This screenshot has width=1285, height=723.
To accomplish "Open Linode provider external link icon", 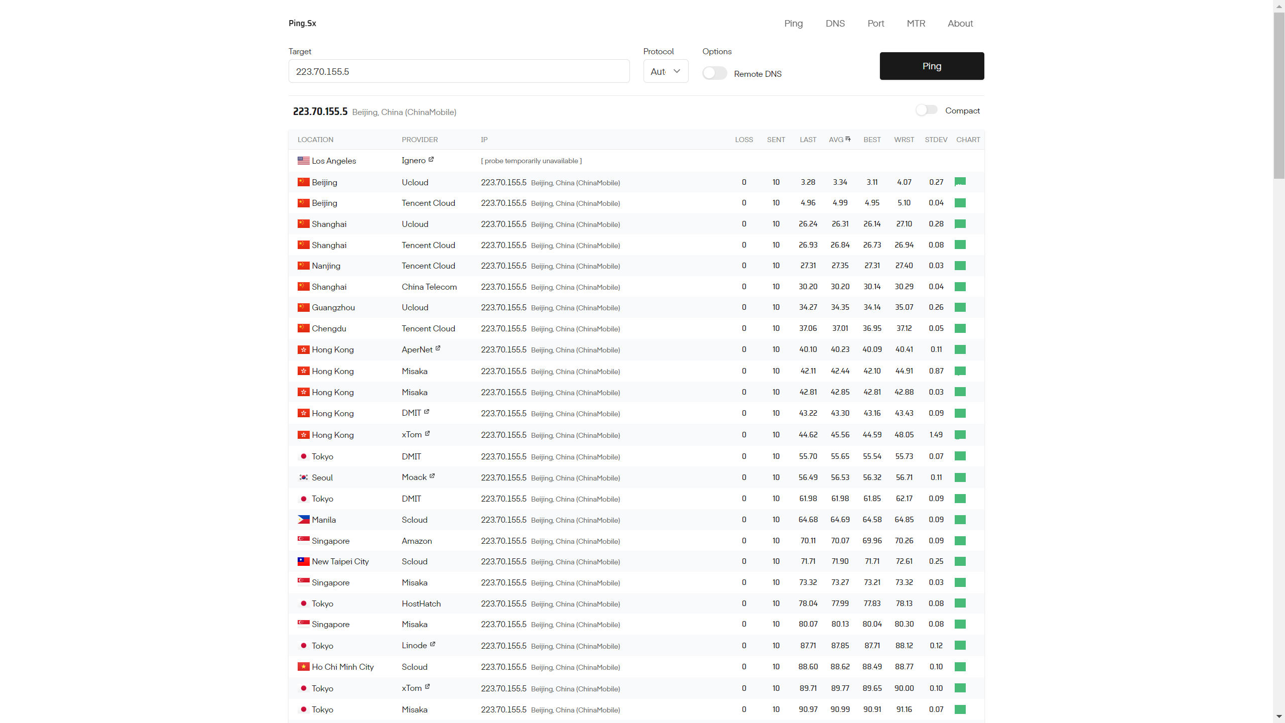I will [433, 644].
